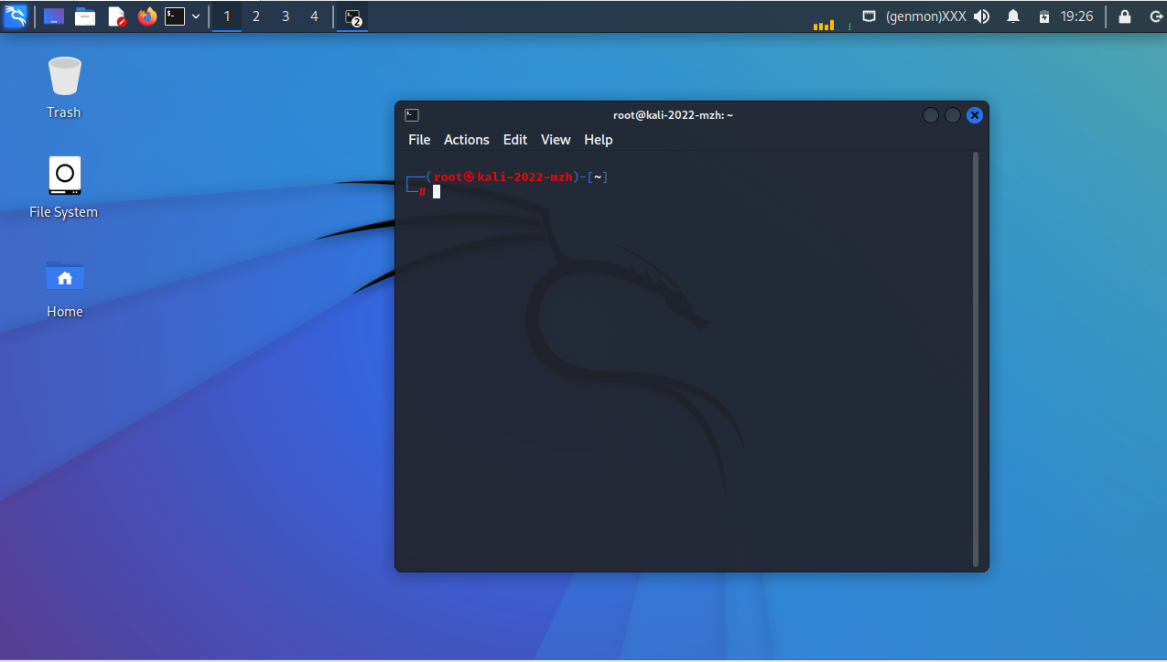Open the file manager panel launcher
The height and width of the screenshot is (662, 1167).
click(85, 16)
